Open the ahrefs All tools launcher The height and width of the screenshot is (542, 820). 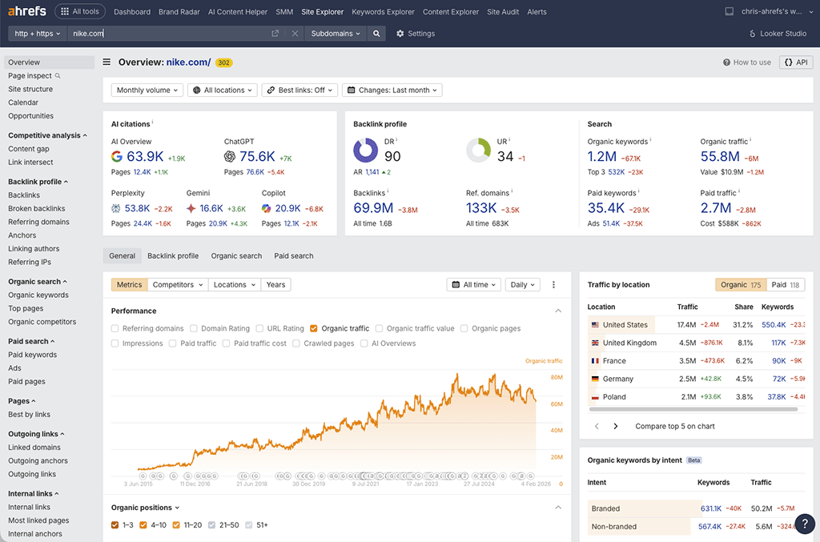click(x=79, y=11)
